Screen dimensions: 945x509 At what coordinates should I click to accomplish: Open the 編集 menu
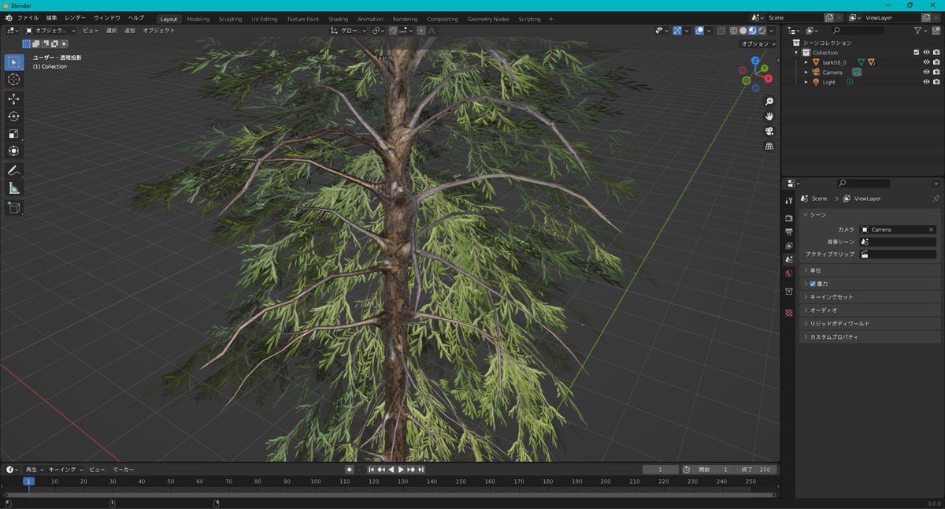[x=51, y=18]
